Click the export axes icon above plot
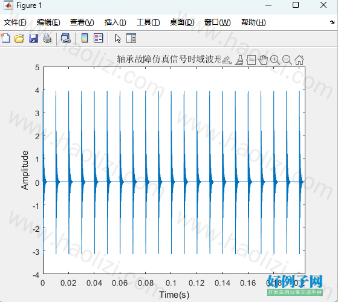Image resolution: width=338 pixels, height=302 pixels. [227, 60]
